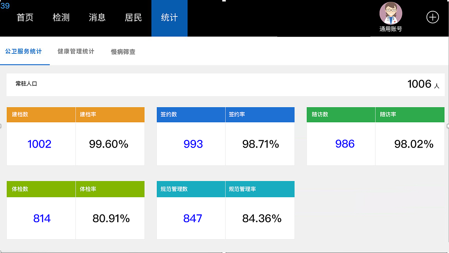Screen dimensions: 449x253
Task: Open the 消息 section from top navigation
Action: click(97, 18)
